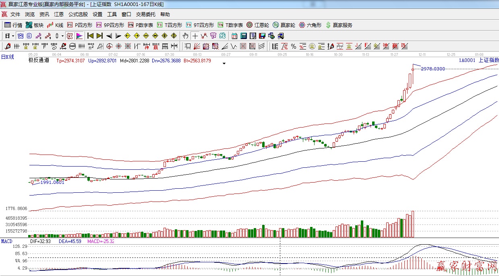
Task: Toggle the crosshair cursor tool
Action: 195,36
